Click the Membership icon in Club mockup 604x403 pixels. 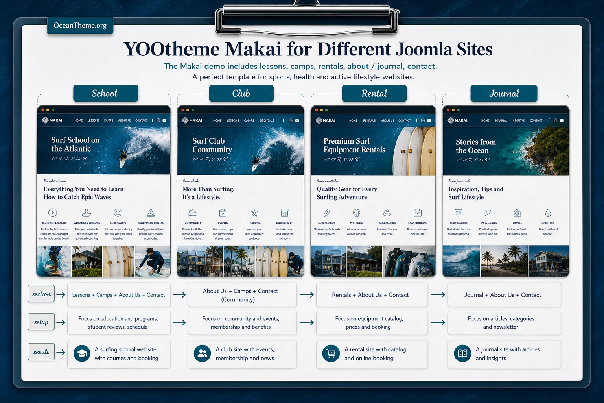coord(284,213)
